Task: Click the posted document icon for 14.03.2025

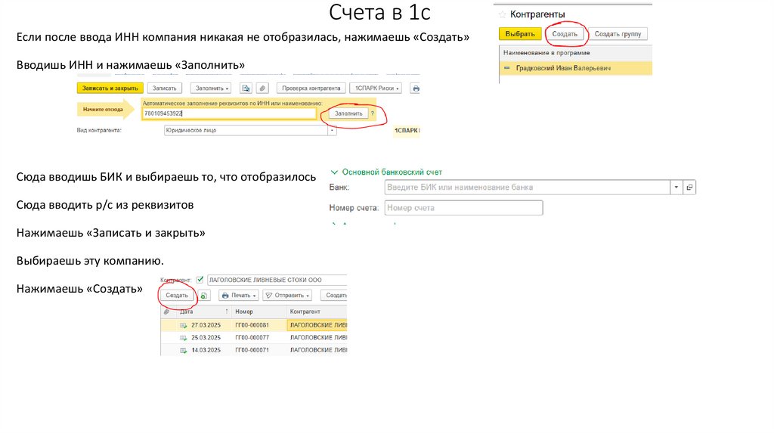Action: [x=183, y=350]
